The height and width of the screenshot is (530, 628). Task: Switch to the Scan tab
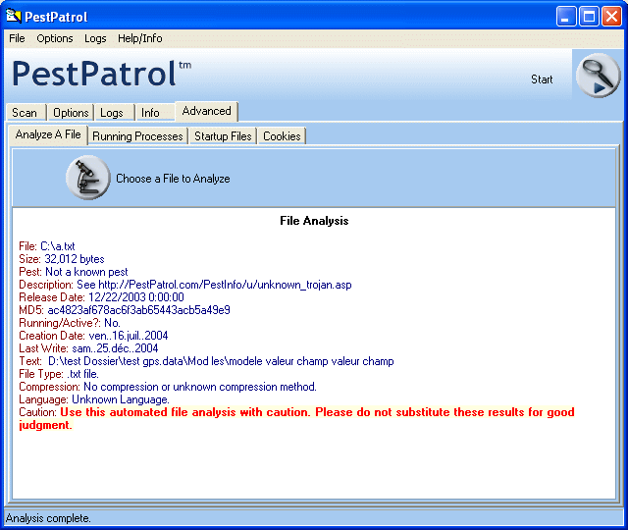tap(25, 113)
